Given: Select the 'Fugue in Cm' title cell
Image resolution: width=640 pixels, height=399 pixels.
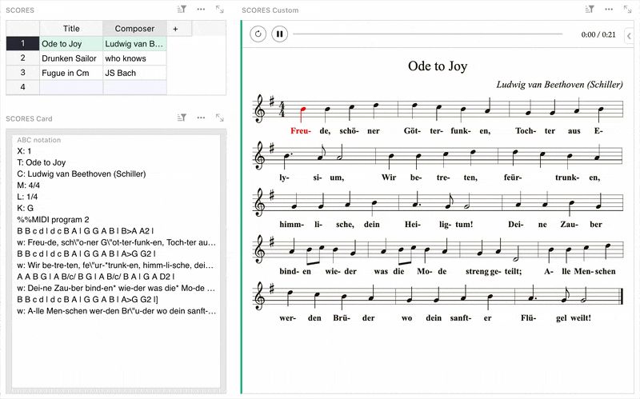Looking at the screenshot, I should (71, 73).
